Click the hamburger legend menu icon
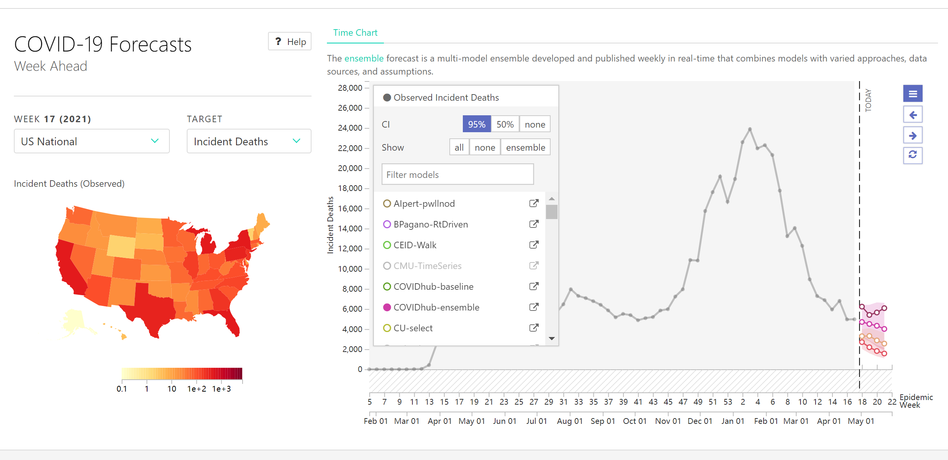The height and width of the screenshot is (460, 948). (x=913, y=94)
